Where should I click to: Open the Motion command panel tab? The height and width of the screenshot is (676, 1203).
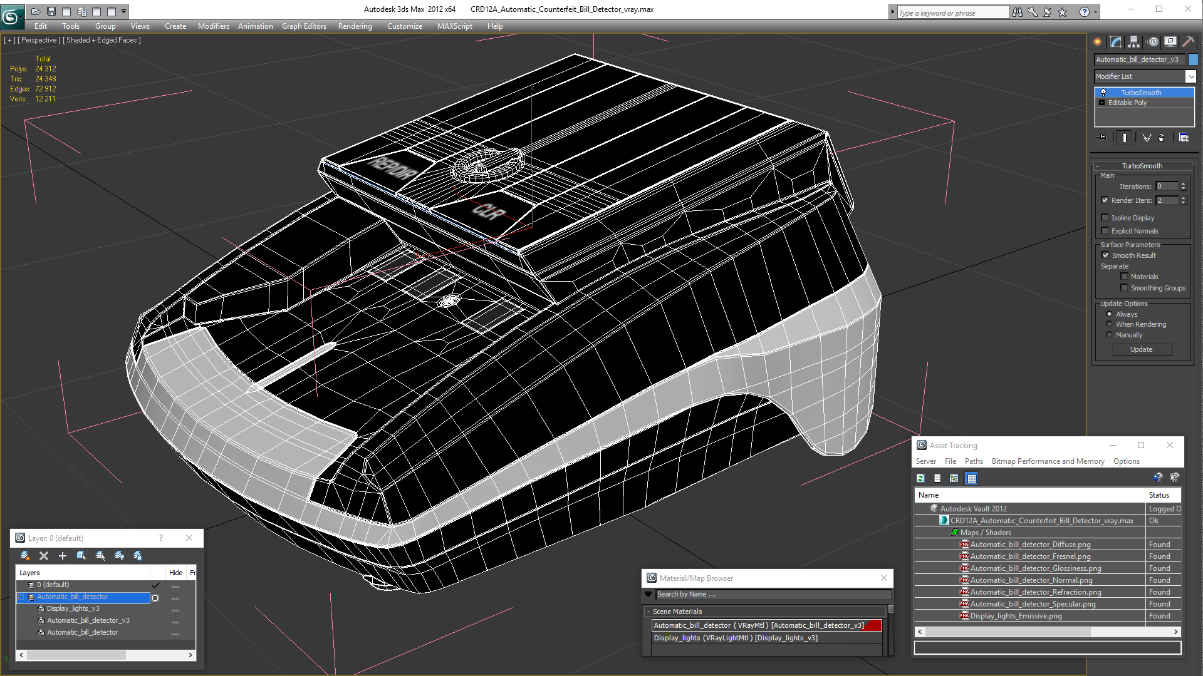point(1153,42)
